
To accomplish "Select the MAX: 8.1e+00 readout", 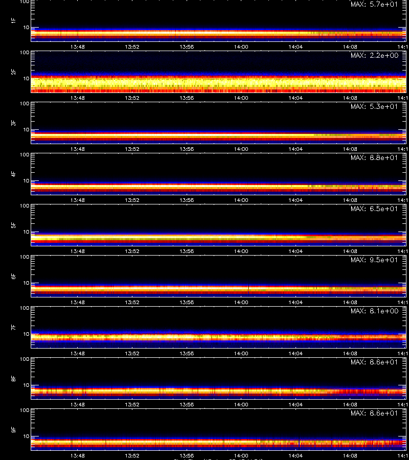I will [x=374, y=311].
